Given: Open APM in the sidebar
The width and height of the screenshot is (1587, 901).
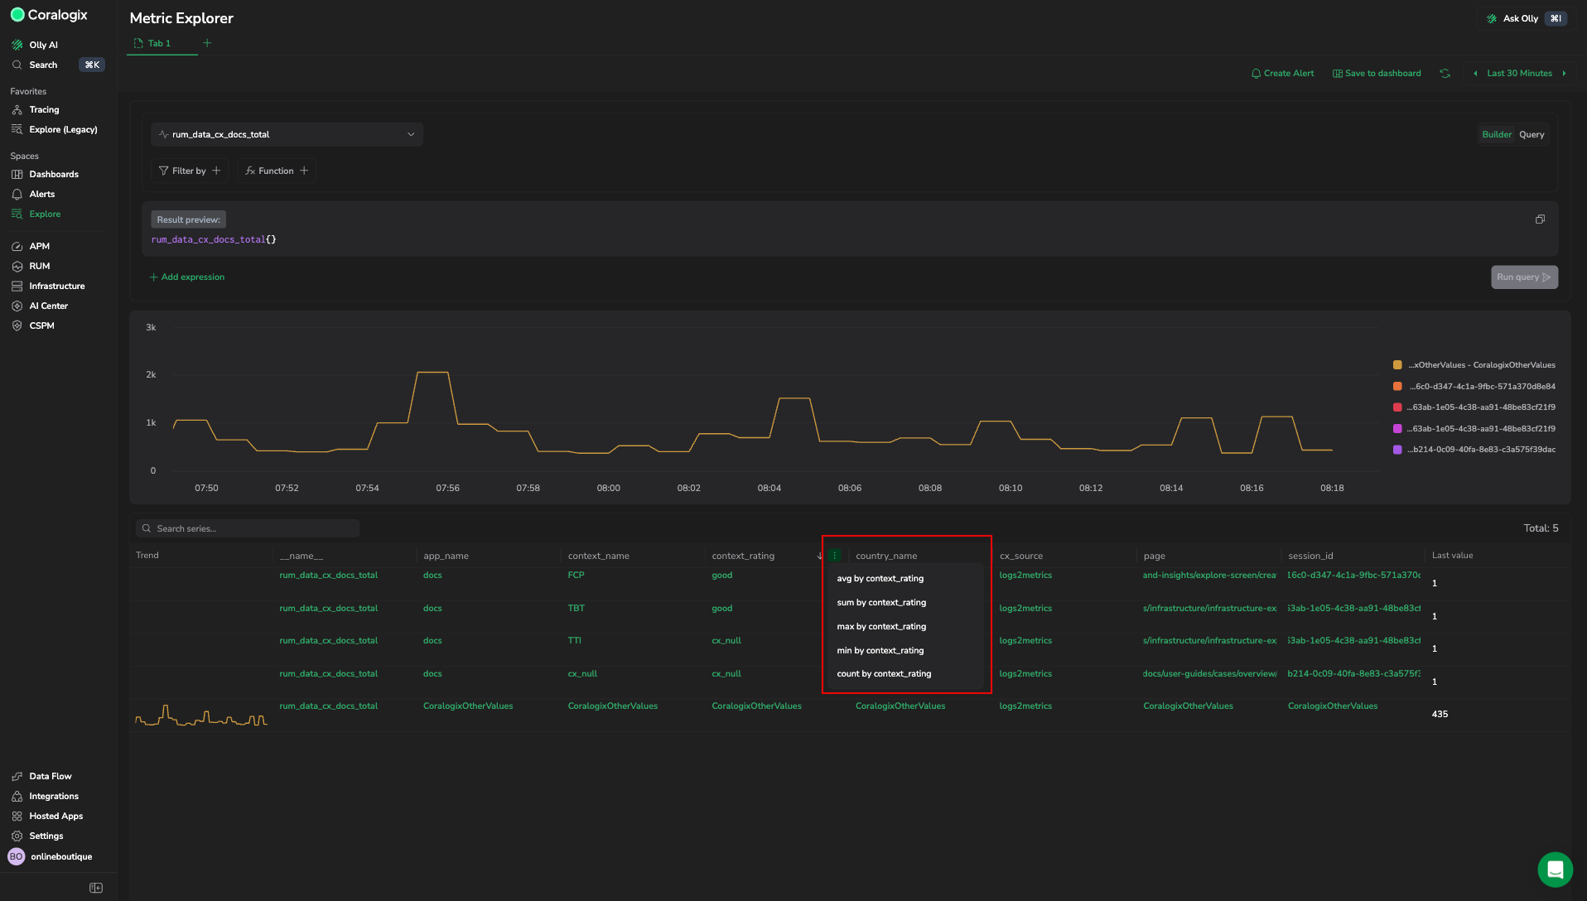Looking at the screenshot, I should pyautogui.click(x=39, y=246).
